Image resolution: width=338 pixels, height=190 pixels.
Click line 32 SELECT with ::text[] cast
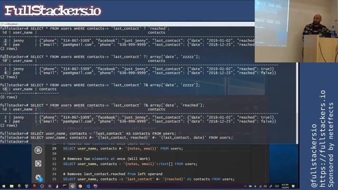click(130, 164)
